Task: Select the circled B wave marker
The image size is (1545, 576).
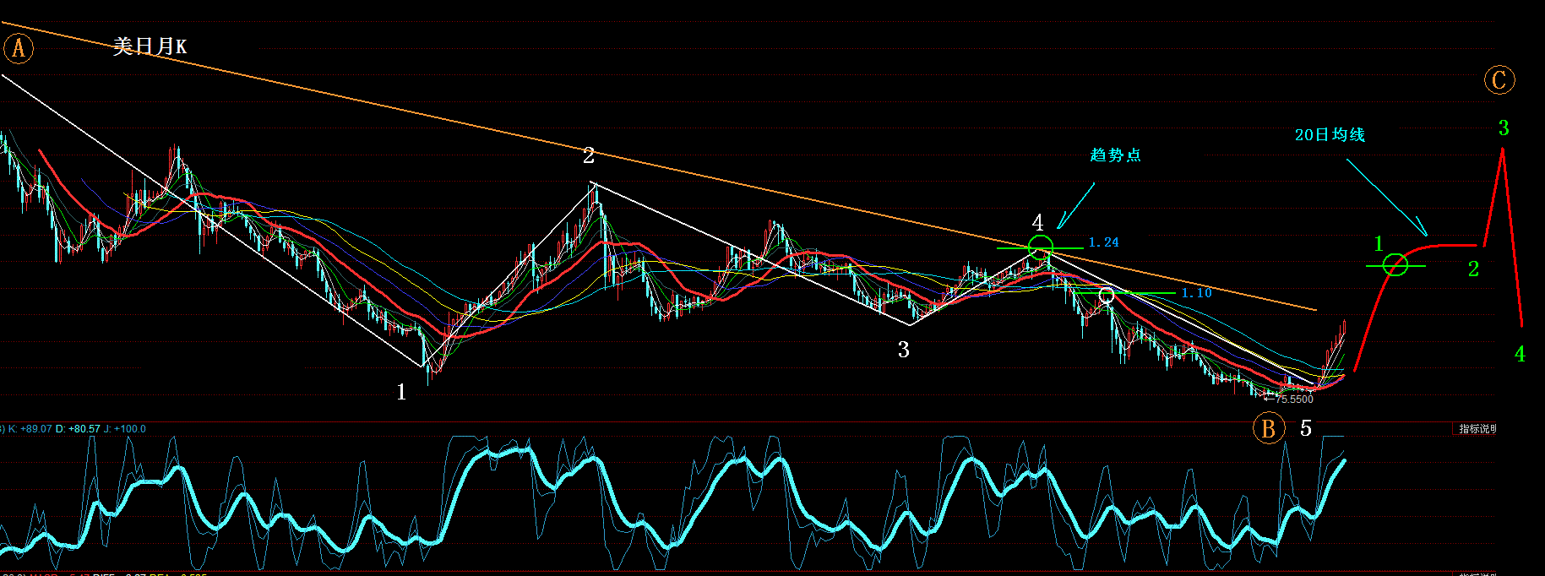Action: click(x=1268, y=428)
